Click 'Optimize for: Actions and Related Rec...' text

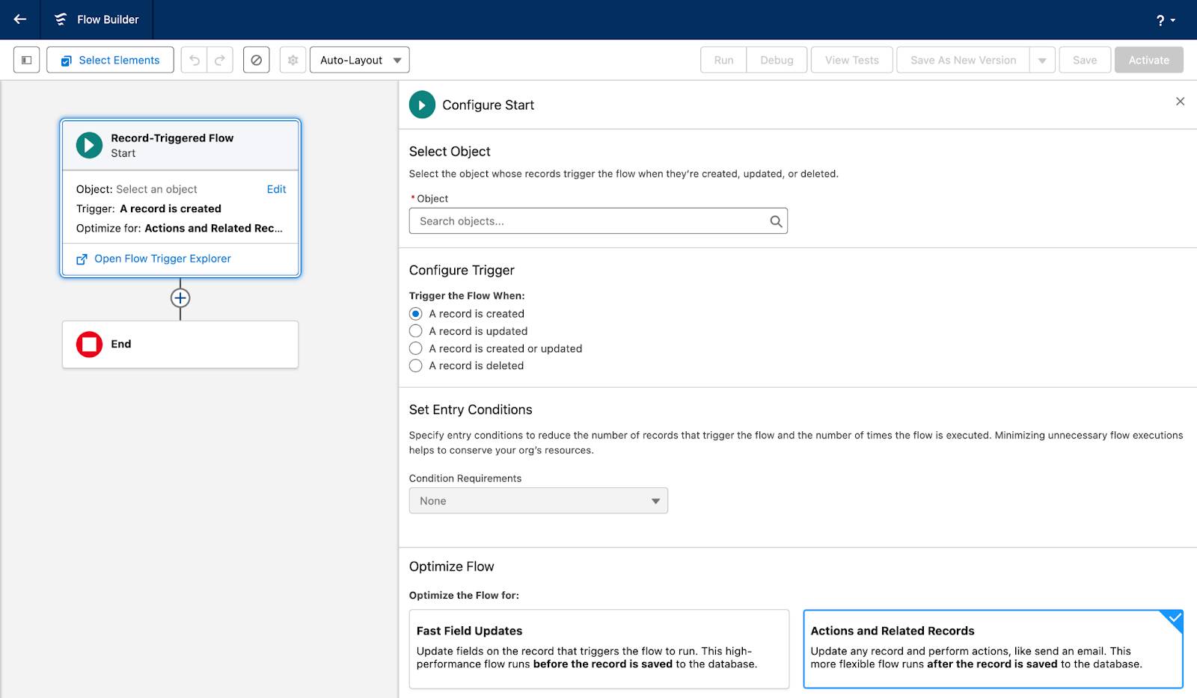180,228
